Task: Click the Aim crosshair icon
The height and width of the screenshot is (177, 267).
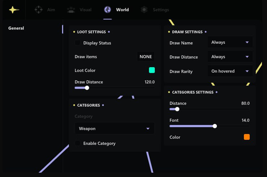Action: [x=38, y=10]
